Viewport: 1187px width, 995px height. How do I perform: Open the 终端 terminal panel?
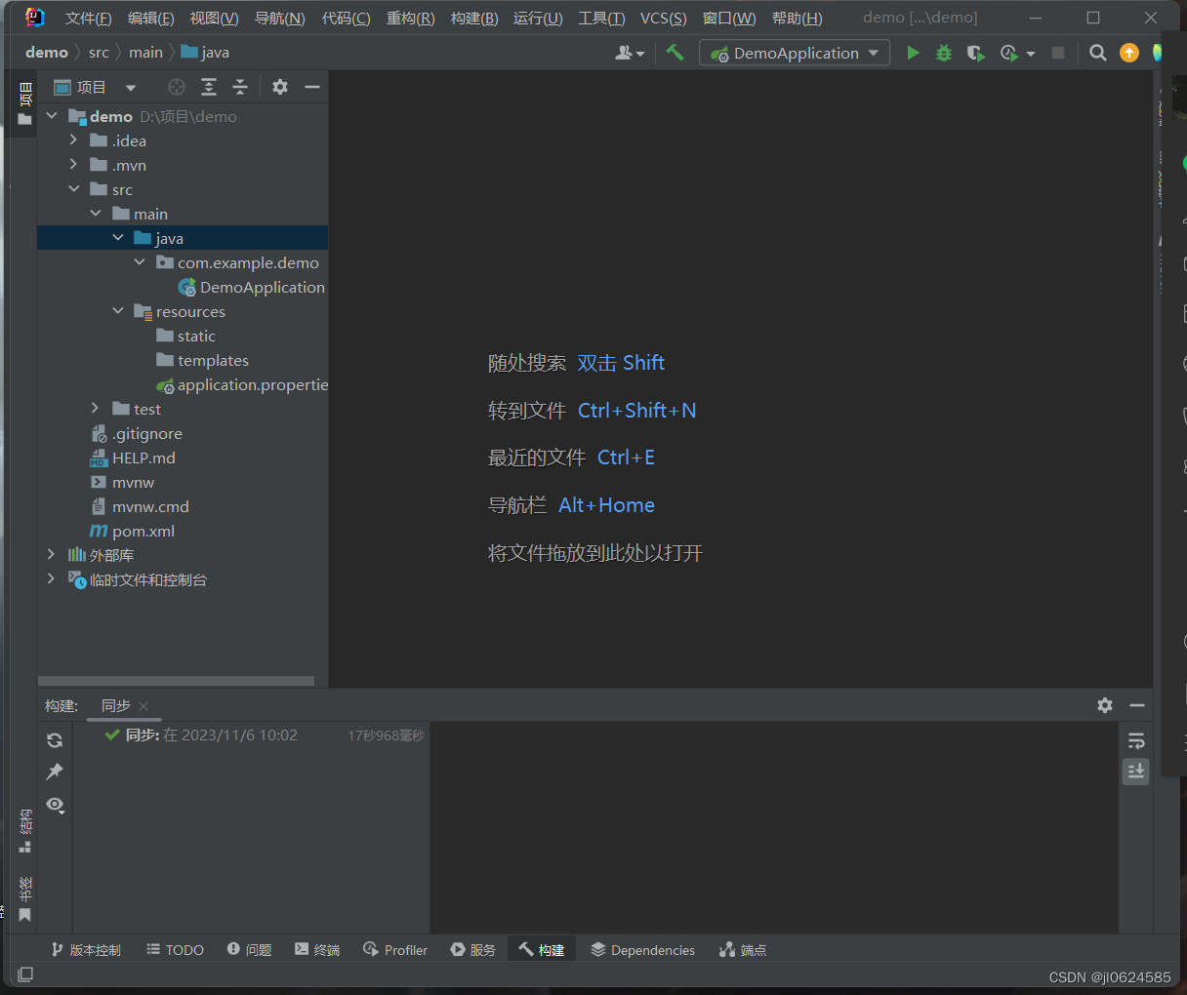click(x=316, y=949)
